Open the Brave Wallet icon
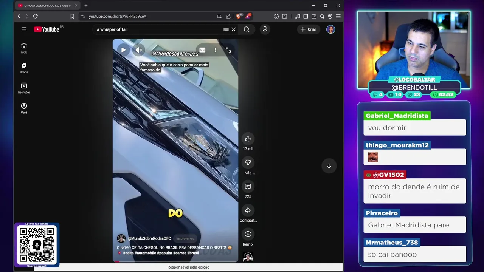This screenshot has height=272, width=484. 314,16
